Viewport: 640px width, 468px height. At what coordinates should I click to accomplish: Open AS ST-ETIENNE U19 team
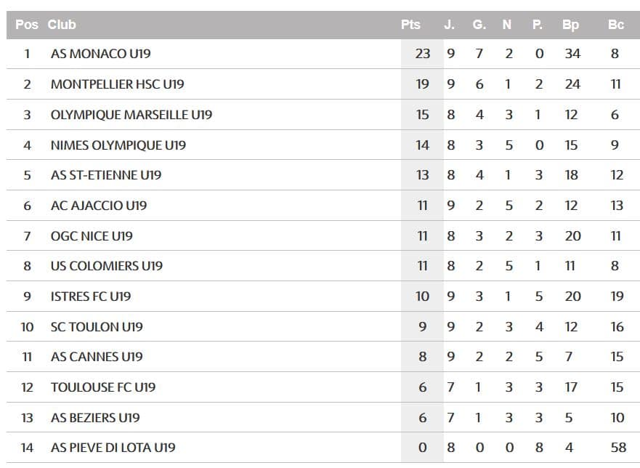coord(106,175)
